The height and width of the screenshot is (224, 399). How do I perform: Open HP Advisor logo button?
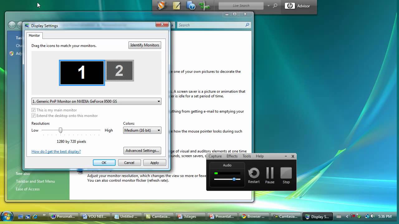(x=297, y=6)
